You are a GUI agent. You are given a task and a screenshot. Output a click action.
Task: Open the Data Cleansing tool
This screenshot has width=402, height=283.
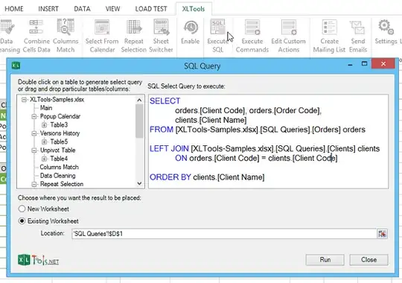click(7, 36)
